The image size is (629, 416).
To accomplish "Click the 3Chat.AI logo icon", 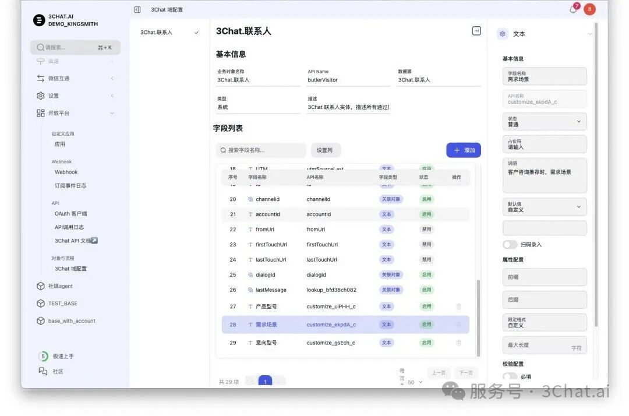I will [x=39, y=20].
